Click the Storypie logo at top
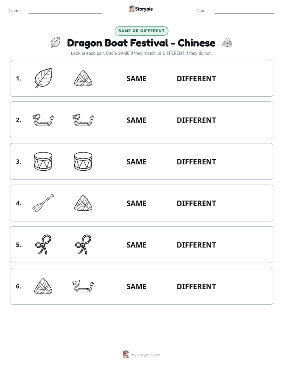This screenshot has width=283, height=366. pos(141,9)
